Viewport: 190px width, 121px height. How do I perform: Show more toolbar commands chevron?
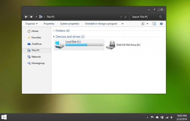pyautogui.click(x=123, y=24)
